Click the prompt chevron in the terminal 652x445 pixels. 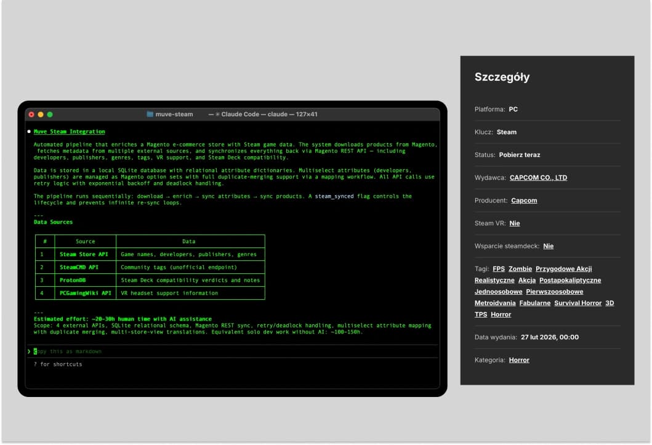[x=29, y=351]
